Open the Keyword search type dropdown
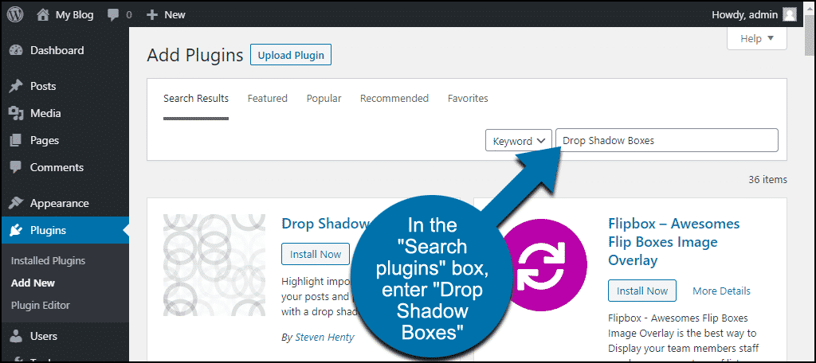 tap(518, 140)
